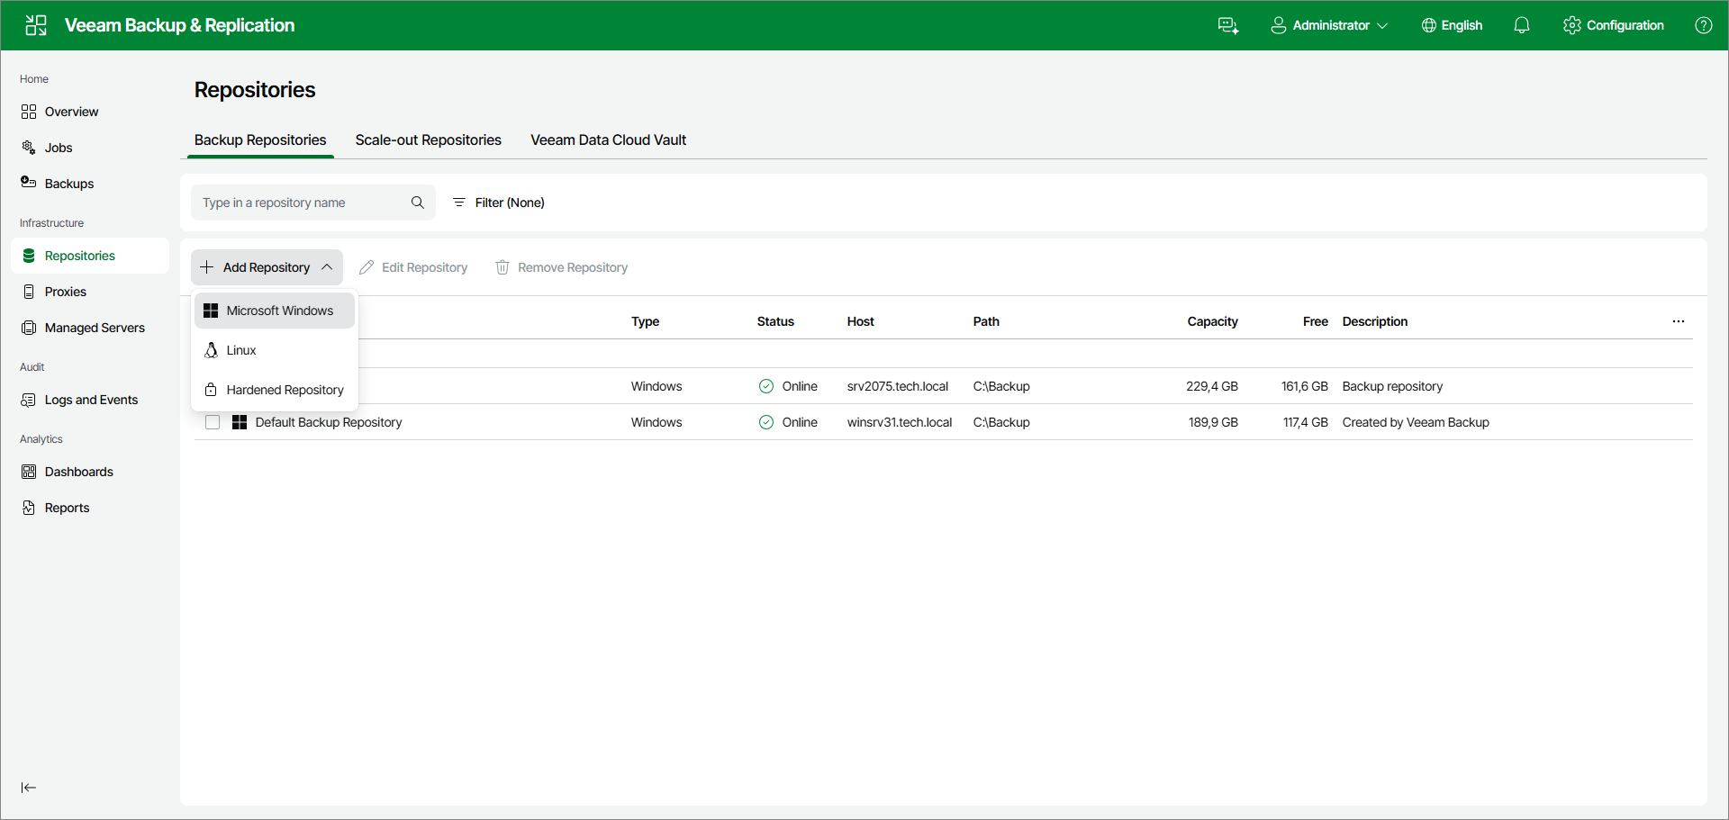Screen dimensions: 1729x820
Task: Click the 117,4 GB free value
Action: [1305, 422]
